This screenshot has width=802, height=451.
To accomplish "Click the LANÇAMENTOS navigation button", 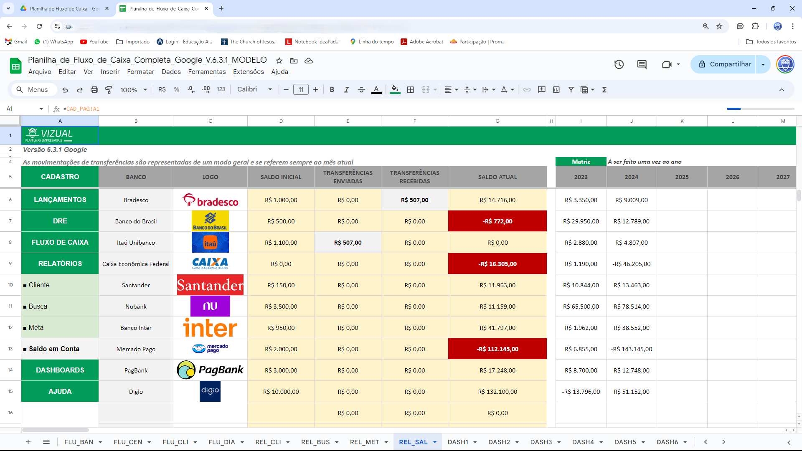I will [60, 200].
